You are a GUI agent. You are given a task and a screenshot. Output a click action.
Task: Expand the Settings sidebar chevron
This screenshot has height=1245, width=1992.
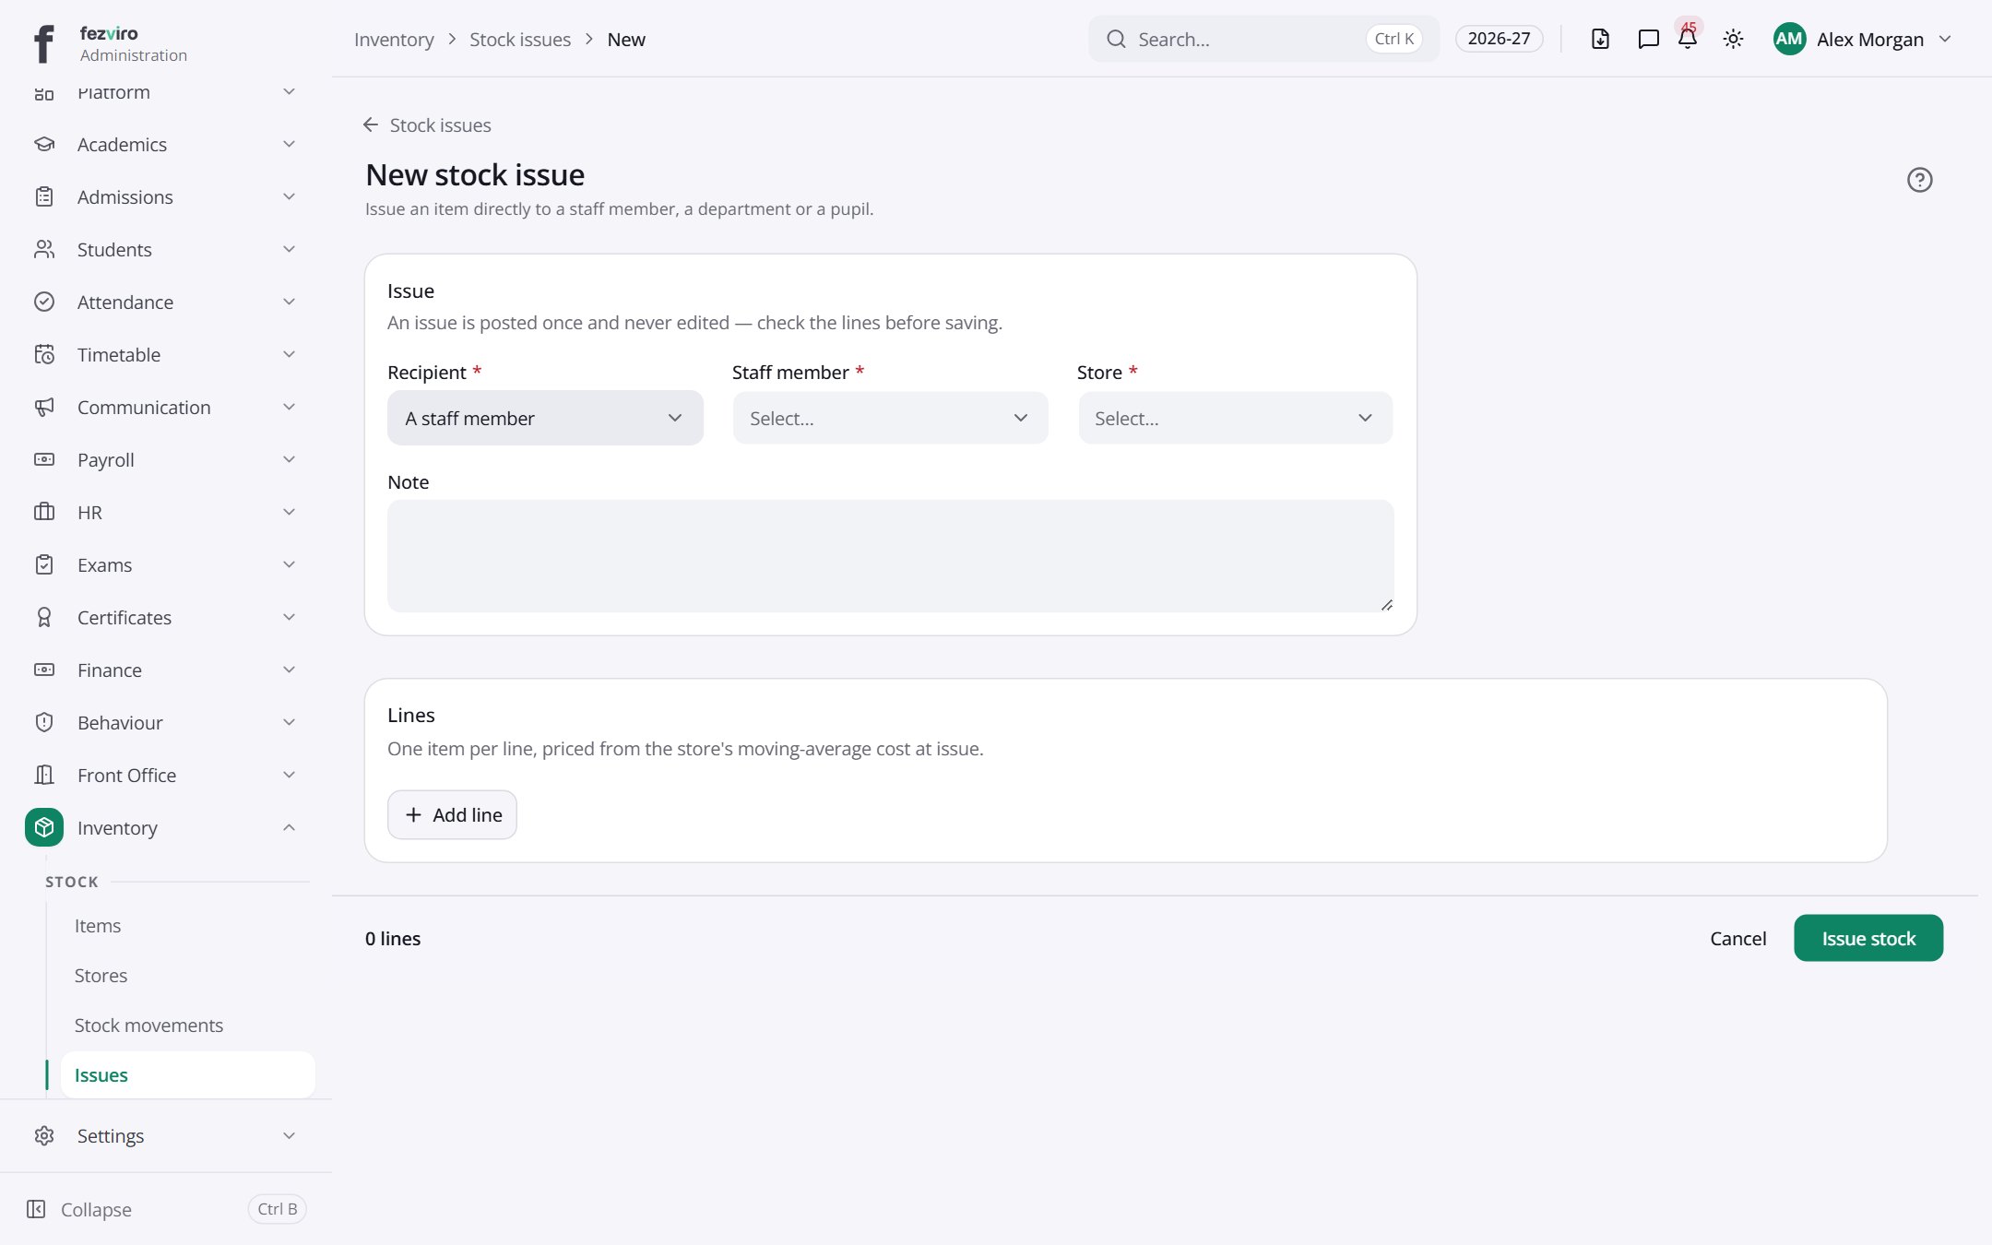pyautogui.click(x=289, y=1135)
